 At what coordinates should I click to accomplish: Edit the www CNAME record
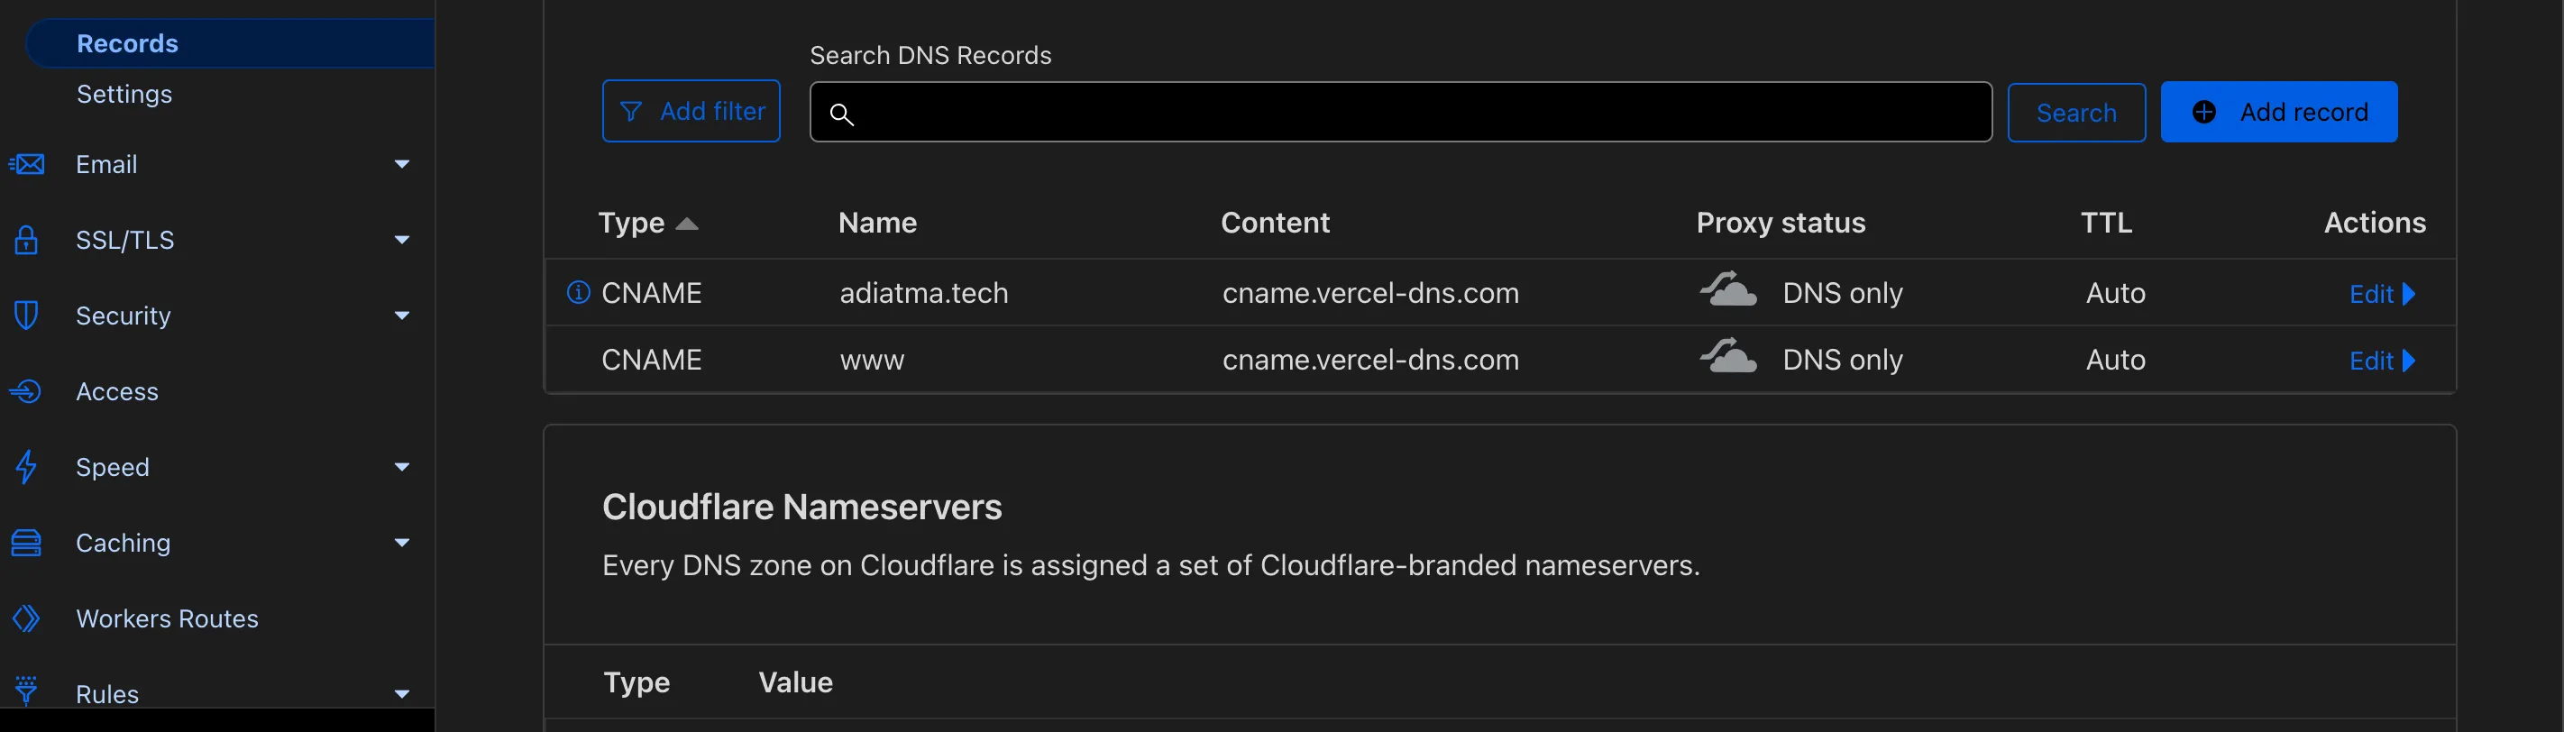(x=2382, y=361)
